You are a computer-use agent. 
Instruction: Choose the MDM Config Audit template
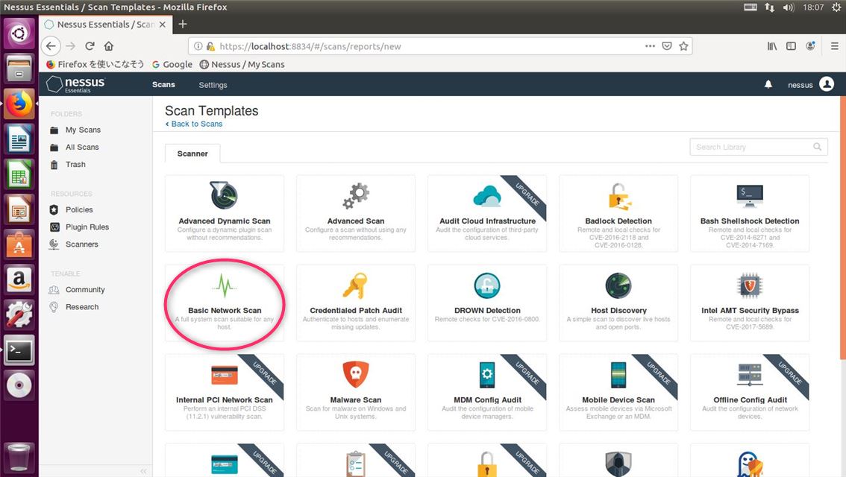click(486, 392)
